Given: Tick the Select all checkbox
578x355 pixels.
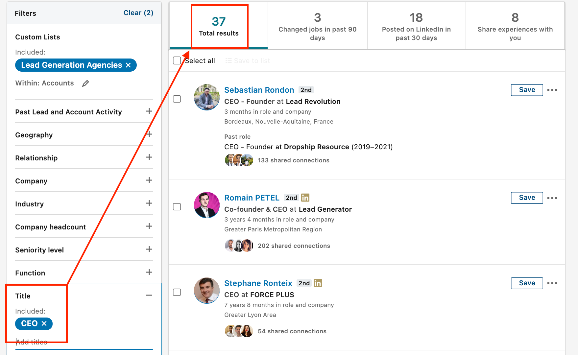Looking at the screenshot, I should click(x=177, y=60).
